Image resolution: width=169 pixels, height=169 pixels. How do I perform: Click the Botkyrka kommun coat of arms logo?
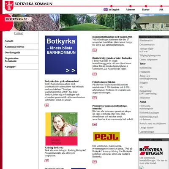9,6
